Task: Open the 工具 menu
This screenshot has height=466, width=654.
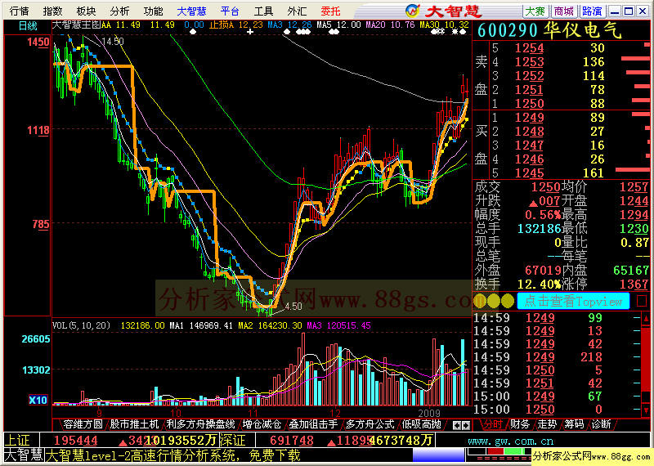Action: pos(263,11)
